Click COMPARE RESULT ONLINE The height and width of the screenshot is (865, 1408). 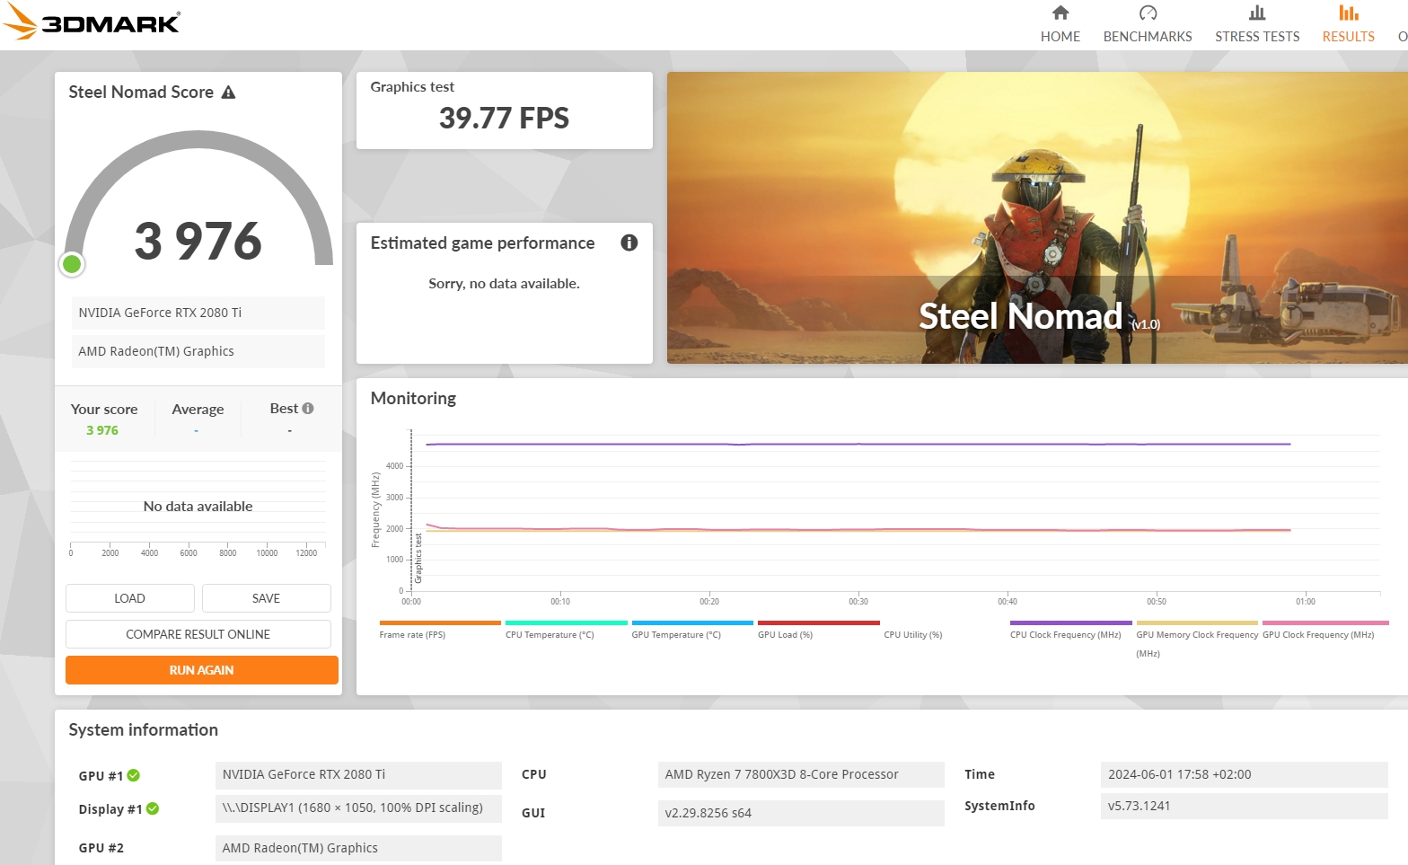[x=198, y=634]
